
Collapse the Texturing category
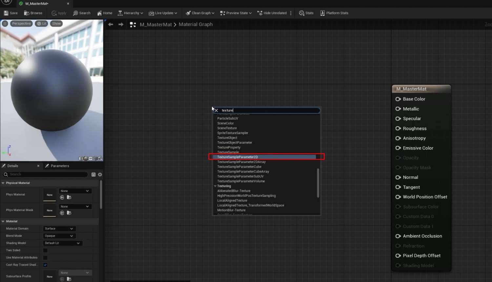[215, 186]
